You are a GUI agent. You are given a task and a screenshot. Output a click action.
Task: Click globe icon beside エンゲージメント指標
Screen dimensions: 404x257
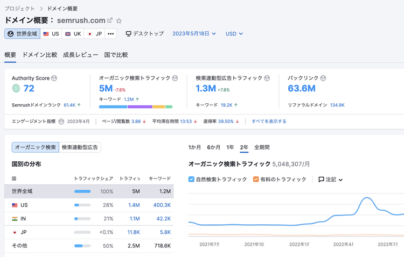(61, 122)
